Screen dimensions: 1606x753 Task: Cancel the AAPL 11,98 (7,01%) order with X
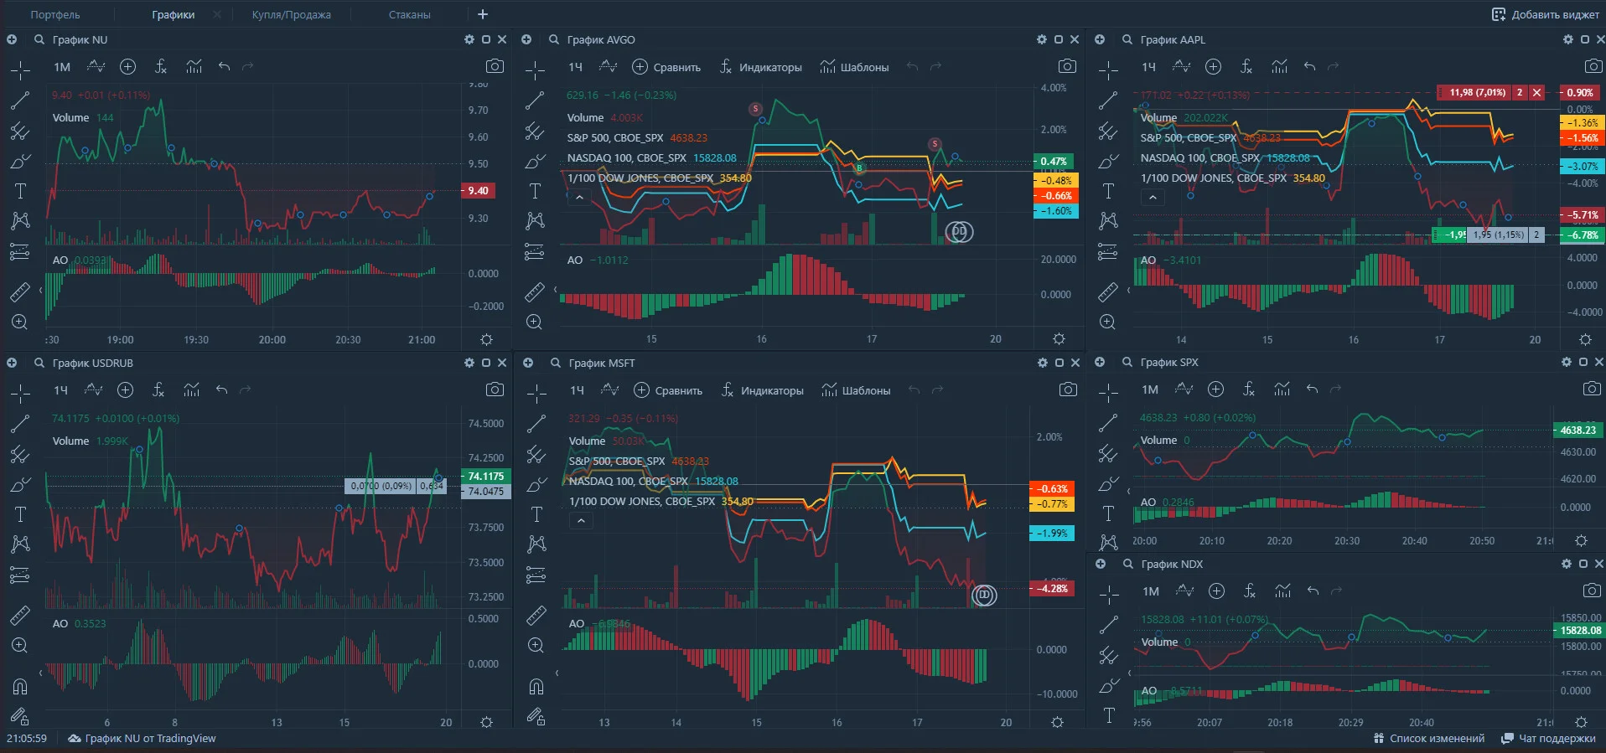(x=1536, y=92)
